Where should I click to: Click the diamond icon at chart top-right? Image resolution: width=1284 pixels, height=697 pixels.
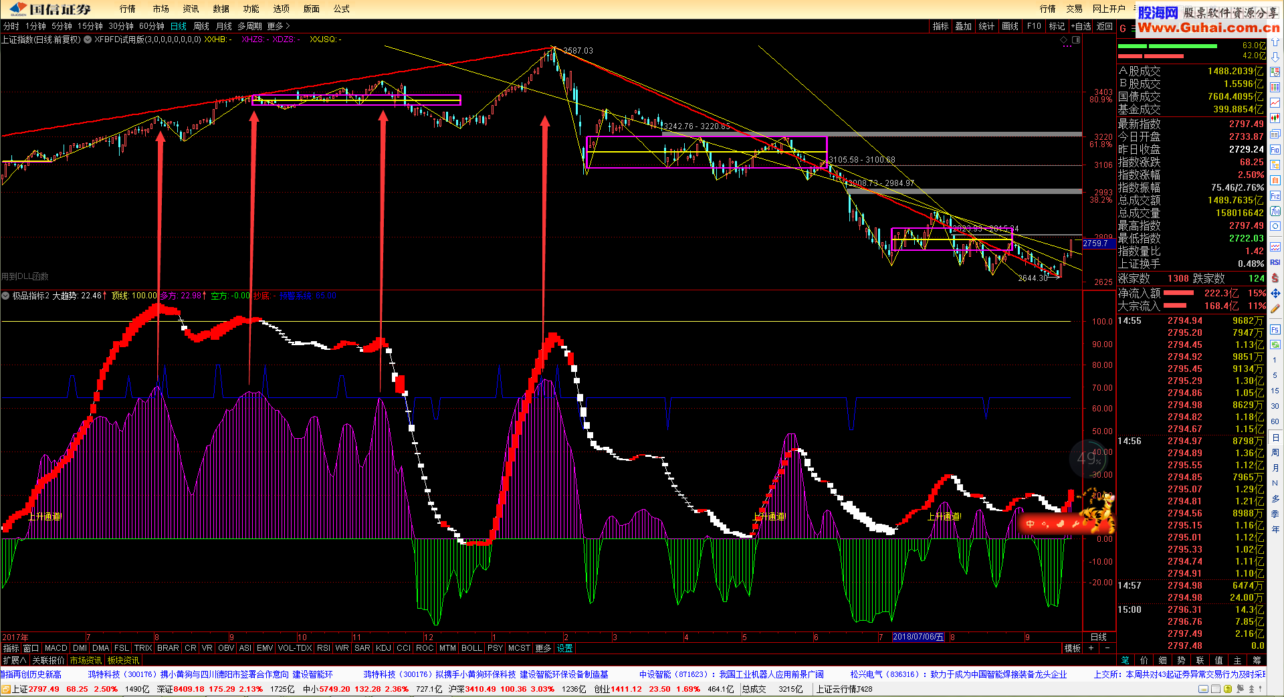point(1064,40)
